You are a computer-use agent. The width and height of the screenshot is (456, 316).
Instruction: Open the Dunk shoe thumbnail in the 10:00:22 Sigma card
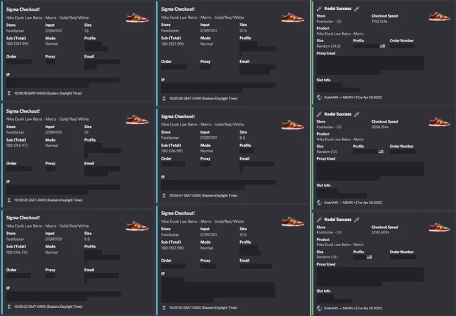(x=137, y=226)
